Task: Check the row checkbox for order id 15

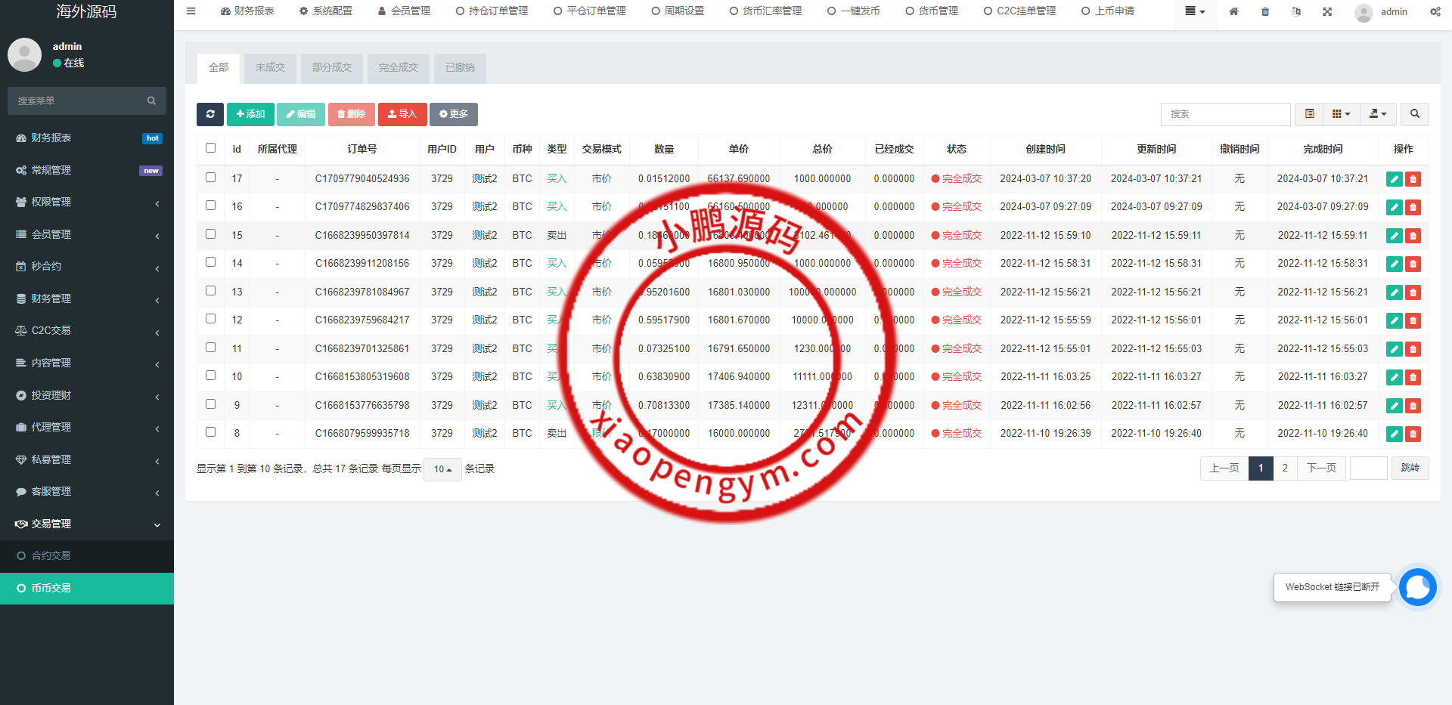Action: click(x=210, y=235)
